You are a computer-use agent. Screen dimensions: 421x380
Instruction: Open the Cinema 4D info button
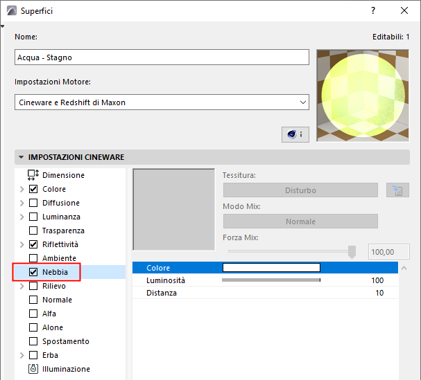pyautogui.click(x=295, y=134)
